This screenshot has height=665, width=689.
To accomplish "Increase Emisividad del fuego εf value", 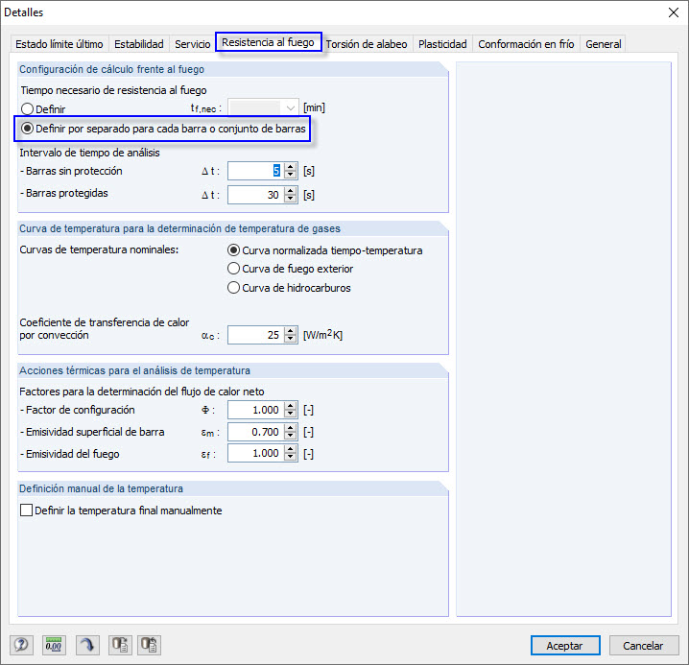I will coord(291,449).
